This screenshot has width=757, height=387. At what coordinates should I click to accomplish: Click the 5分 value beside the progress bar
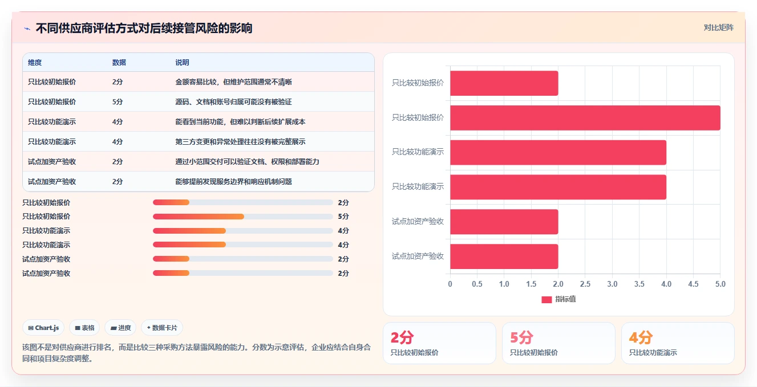[343, 217]
